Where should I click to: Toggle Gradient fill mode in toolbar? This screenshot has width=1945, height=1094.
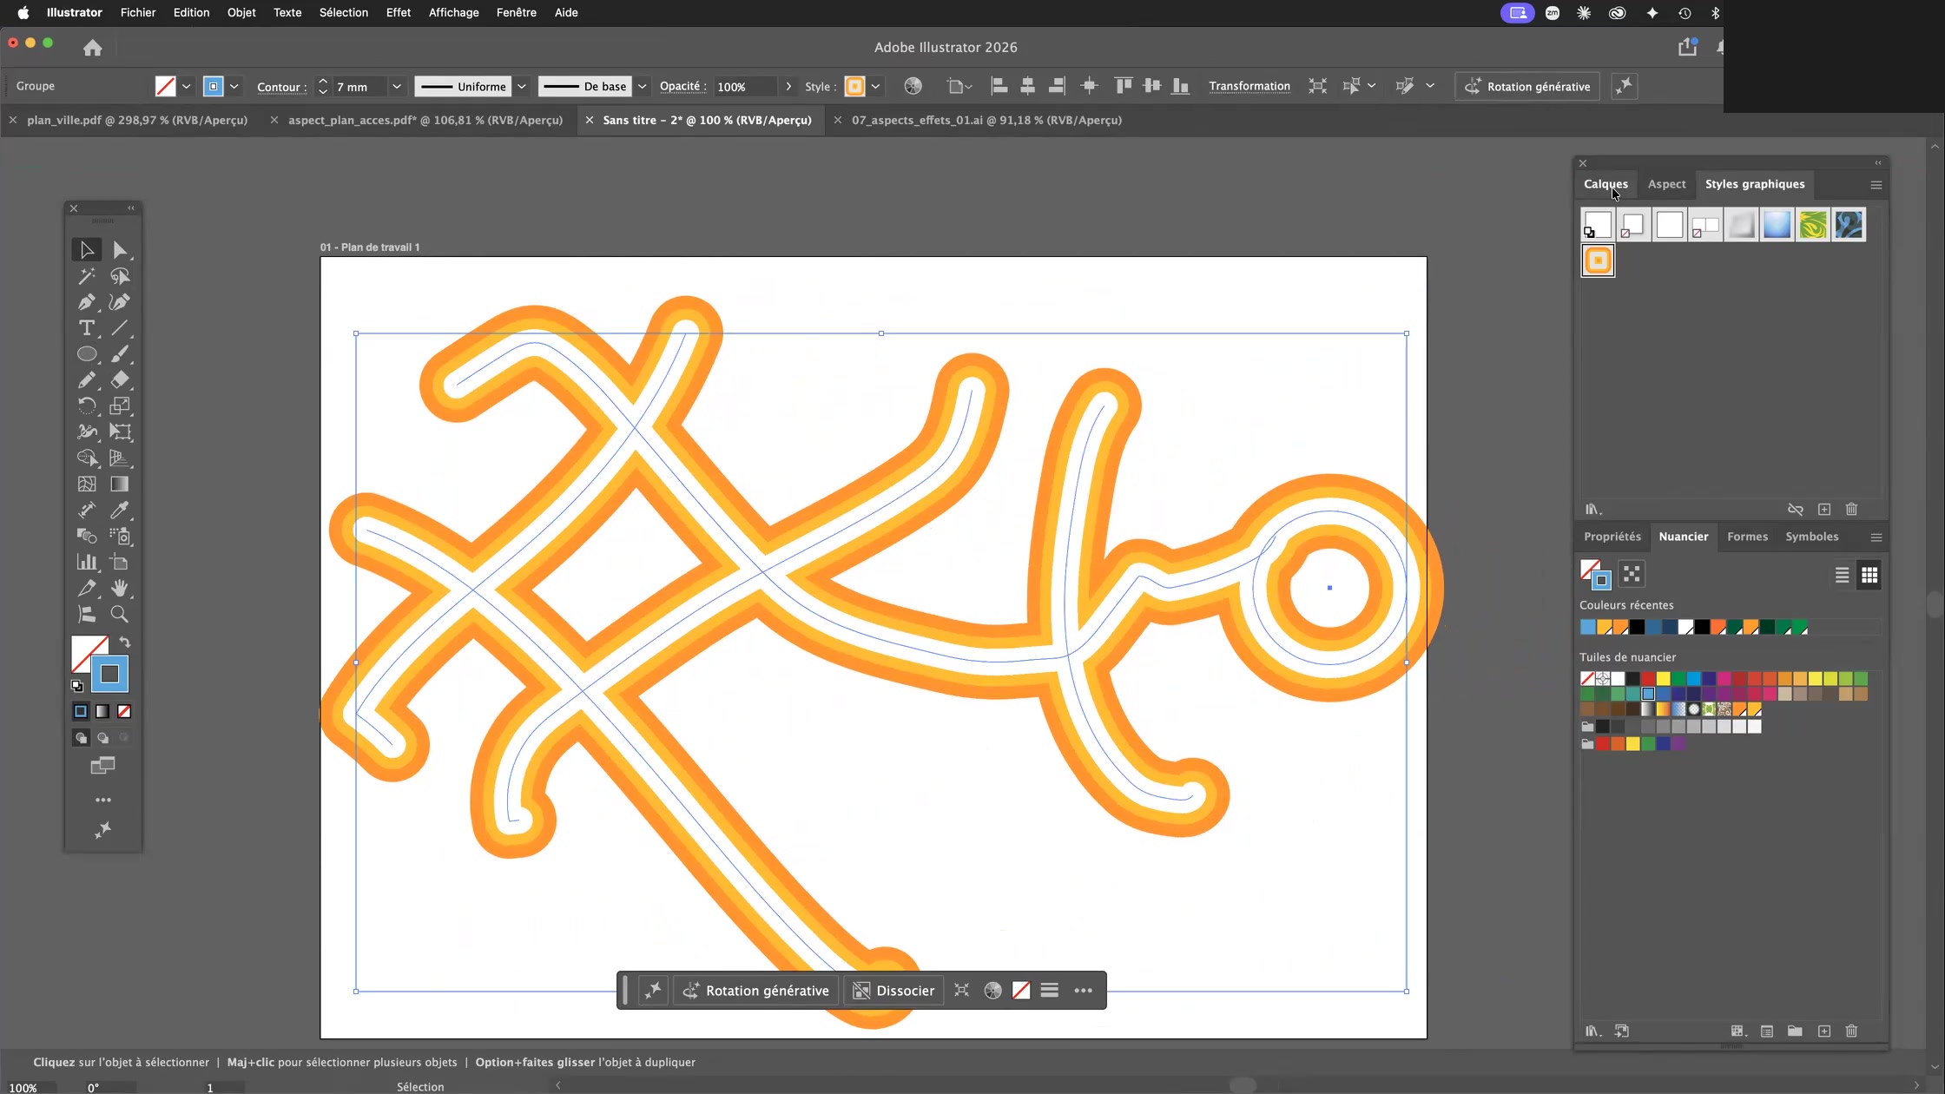102,711
